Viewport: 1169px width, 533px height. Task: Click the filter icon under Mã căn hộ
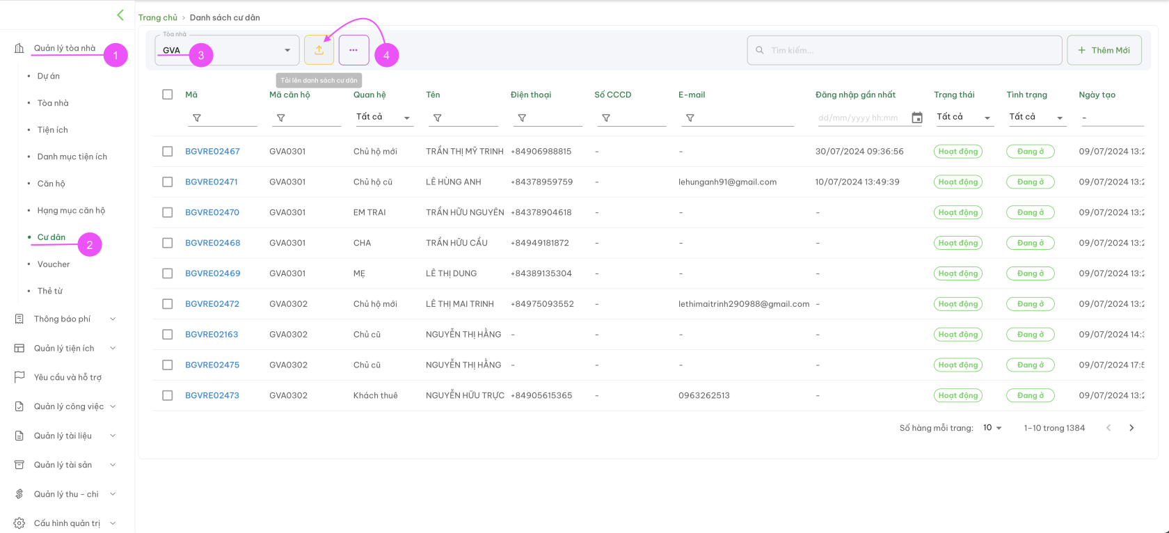click(281, 118)
